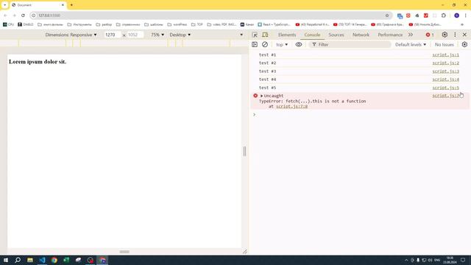471x265 pixels.
Task: Open Chrome from the taskbar
Action: click(54, 260)
